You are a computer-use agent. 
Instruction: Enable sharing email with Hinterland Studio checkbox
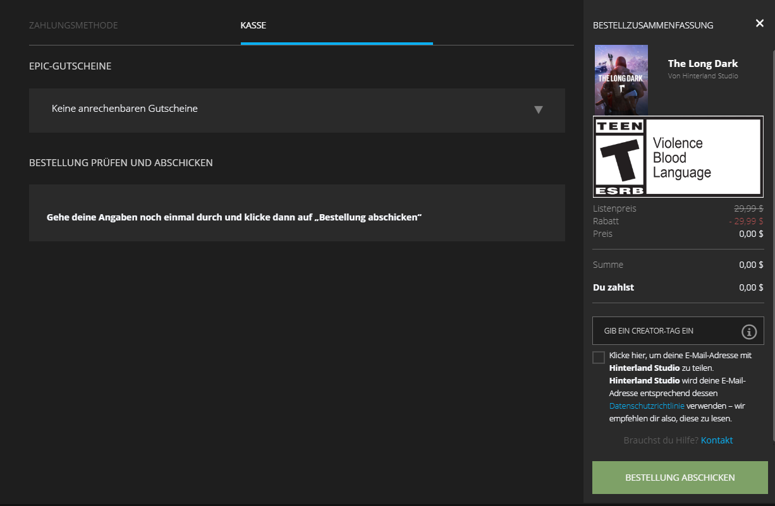599,358
